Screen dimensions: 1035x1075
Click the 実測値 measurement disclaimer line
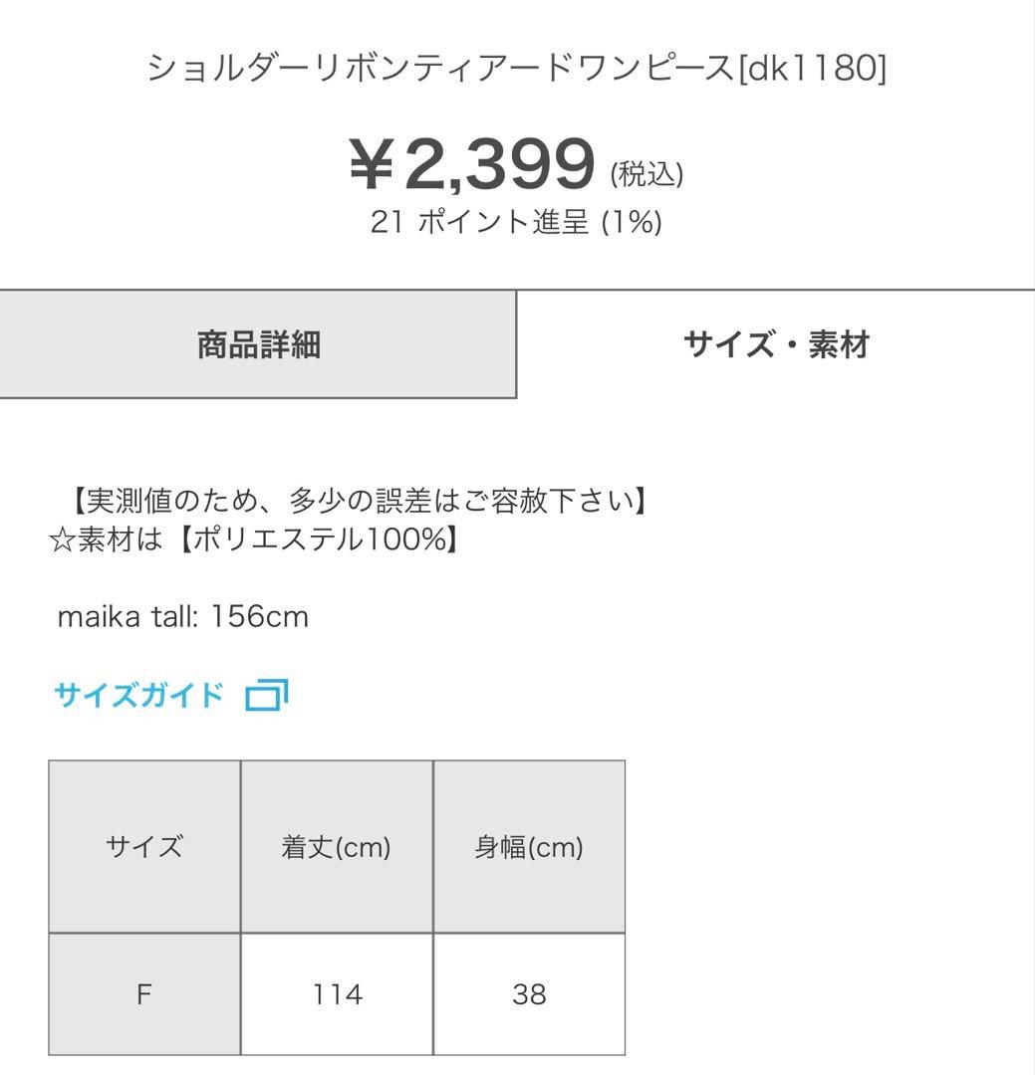tap(357, 501)
